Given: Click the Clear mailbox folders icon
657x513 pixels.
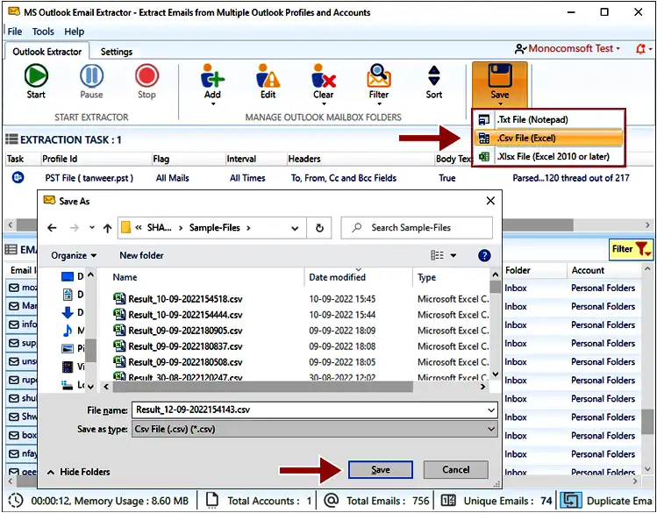Looking at the screenshot, I should coord(323,75).
